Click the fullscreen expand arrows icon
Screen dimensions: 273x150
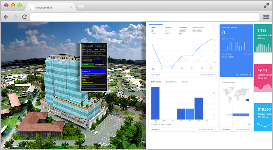[266, 5]
